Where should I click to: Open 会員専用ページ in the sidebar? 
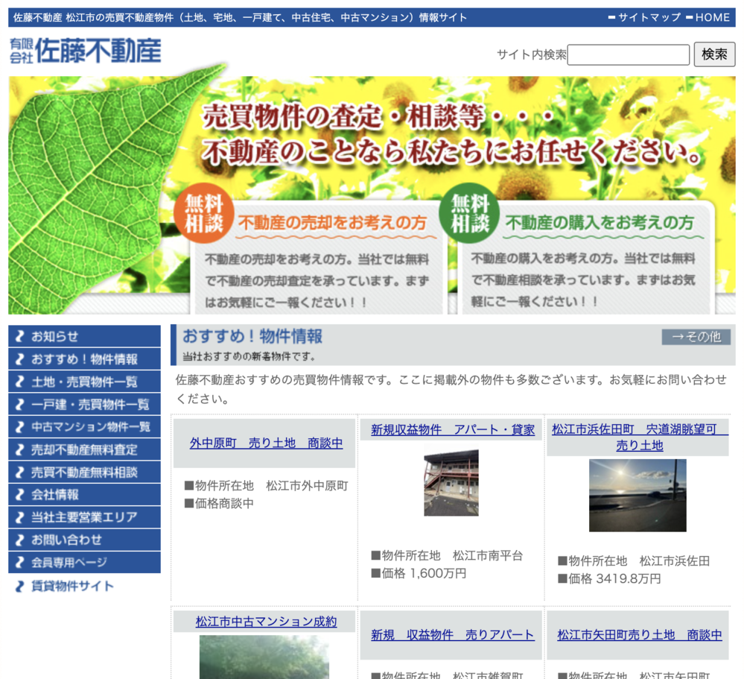point(84,562)
